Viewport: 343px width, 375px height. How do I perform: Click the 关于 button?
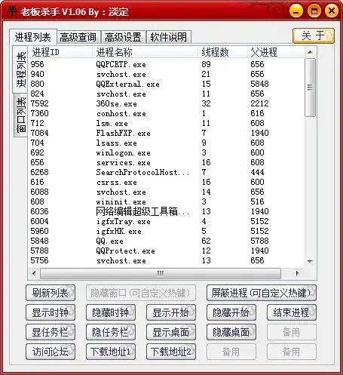(314, 36)
